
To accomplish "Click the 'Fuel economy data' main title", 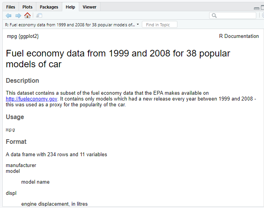I will tap(118, 59).
